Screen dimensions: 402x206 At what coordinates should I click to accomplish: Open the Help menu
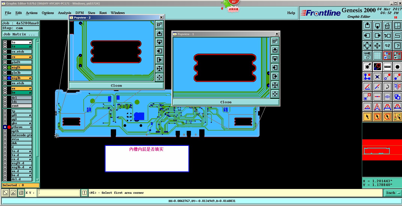(x=291, y=13)
